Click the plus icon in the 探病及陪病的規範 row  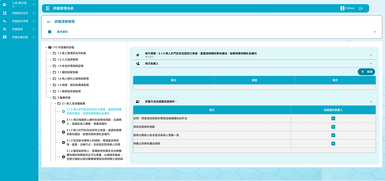click(333, 127)
